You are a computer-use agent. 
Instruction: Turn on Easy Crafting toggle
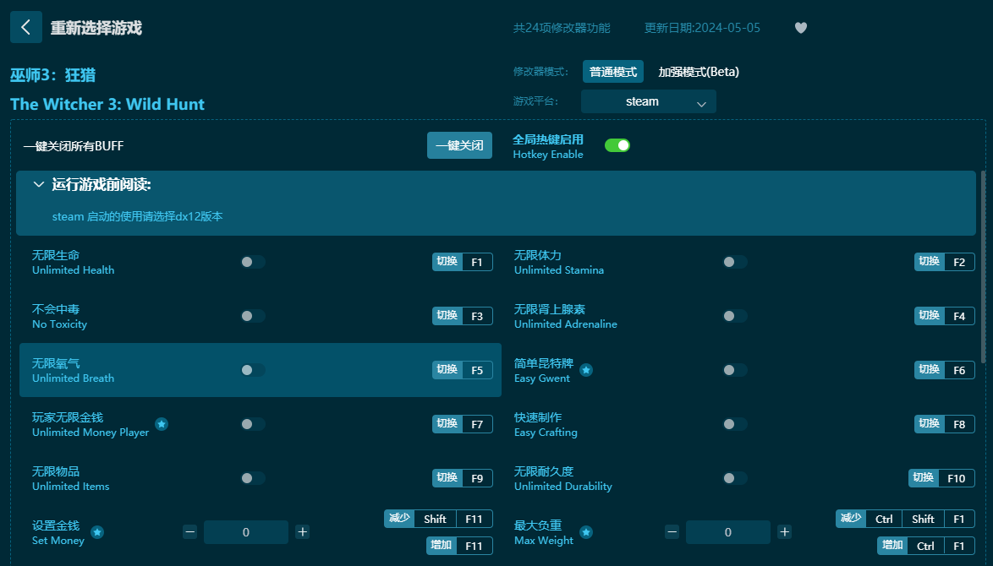click(x=735, y=424)
